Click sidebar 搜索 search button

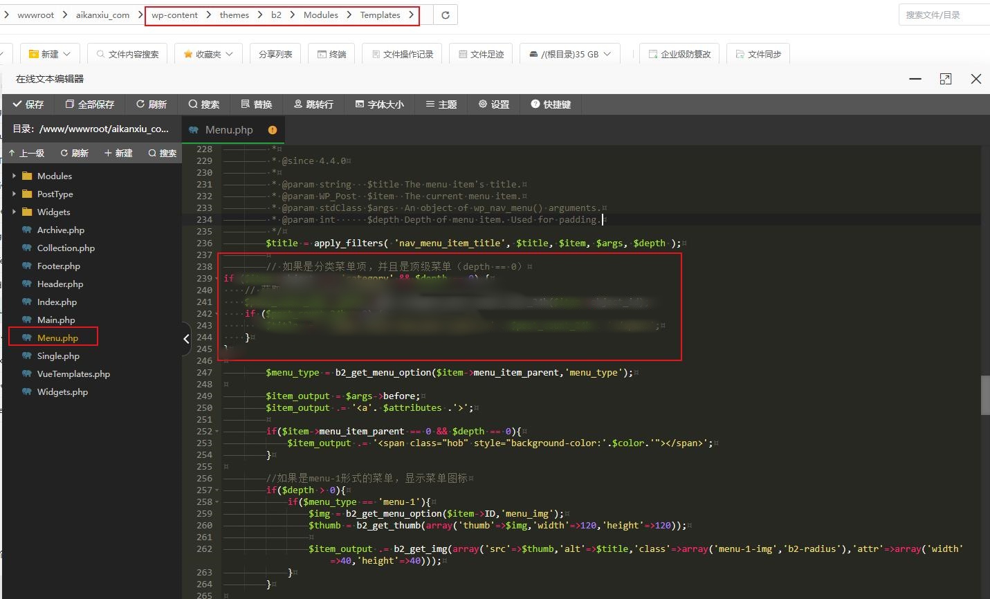(163, 153)
